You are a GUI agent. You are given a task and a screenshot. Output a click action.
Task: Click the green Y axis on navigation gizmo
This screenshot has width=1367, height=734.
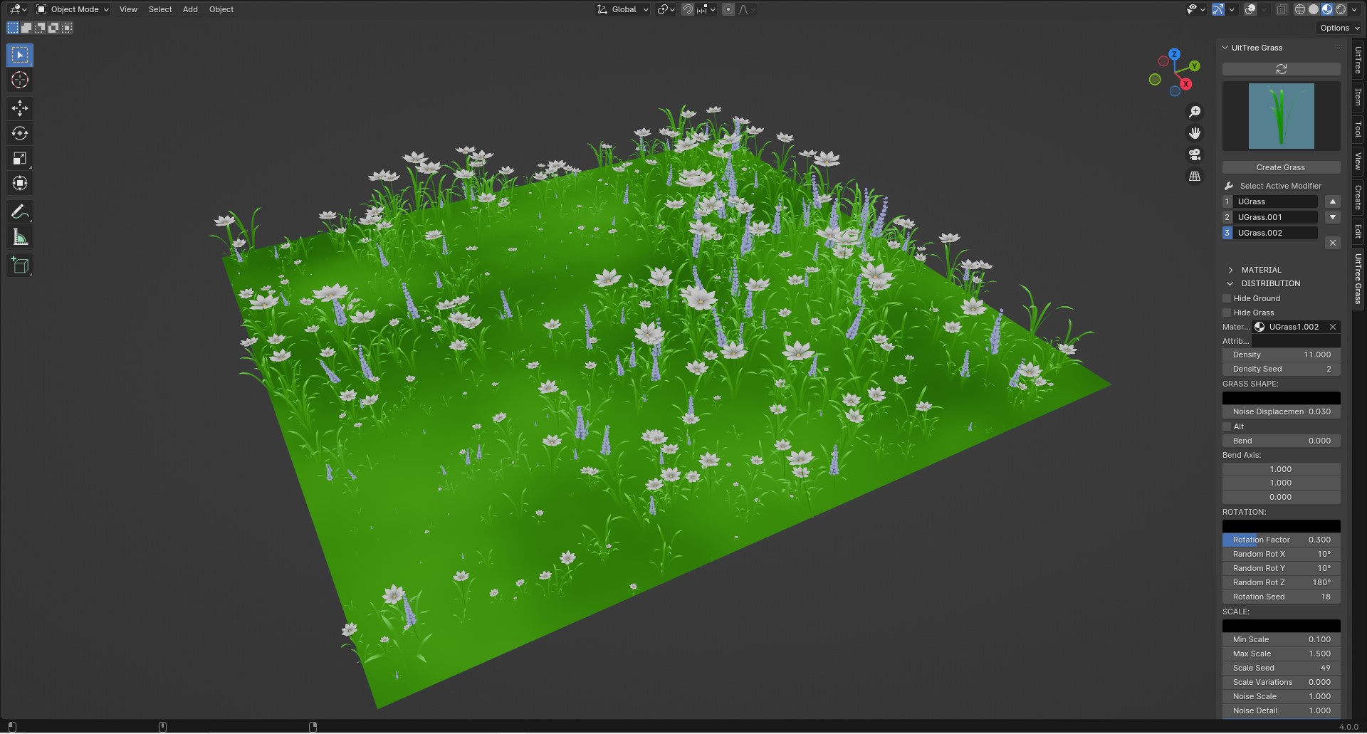pos(1195,65)
